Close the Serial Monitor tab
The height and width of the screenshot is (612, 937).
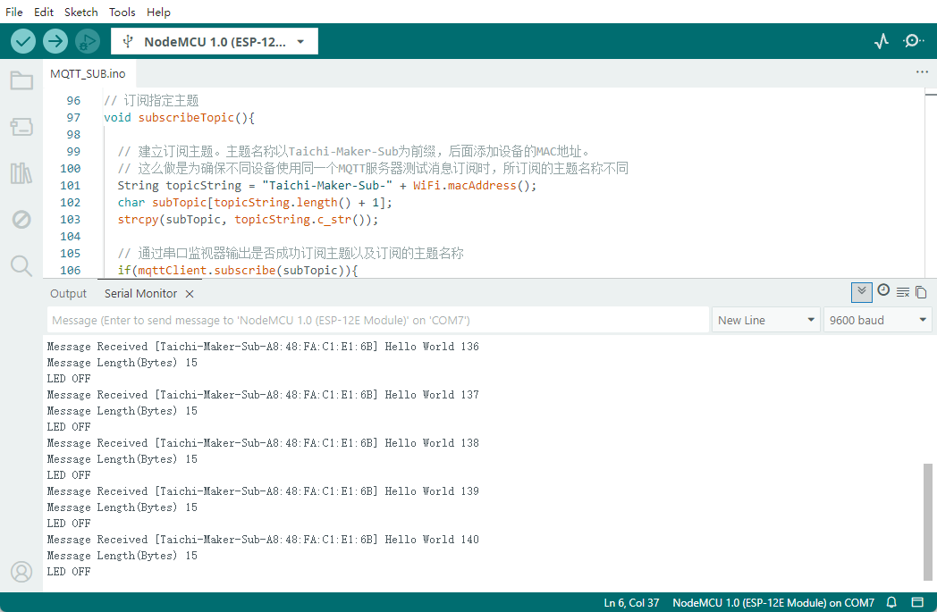pos(189,293)
